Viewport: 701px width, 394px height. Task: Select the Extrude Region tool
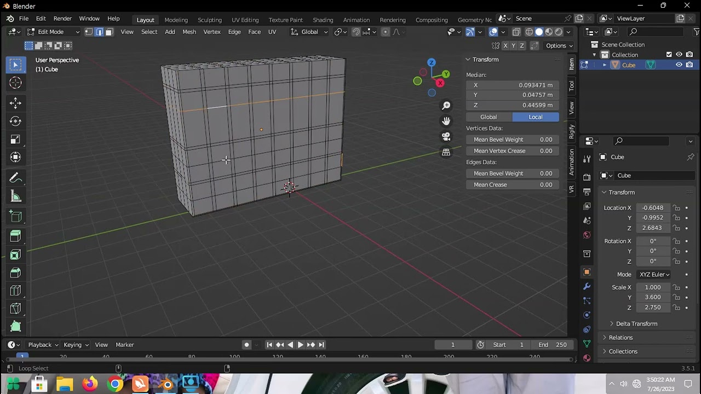click(15, 236)
